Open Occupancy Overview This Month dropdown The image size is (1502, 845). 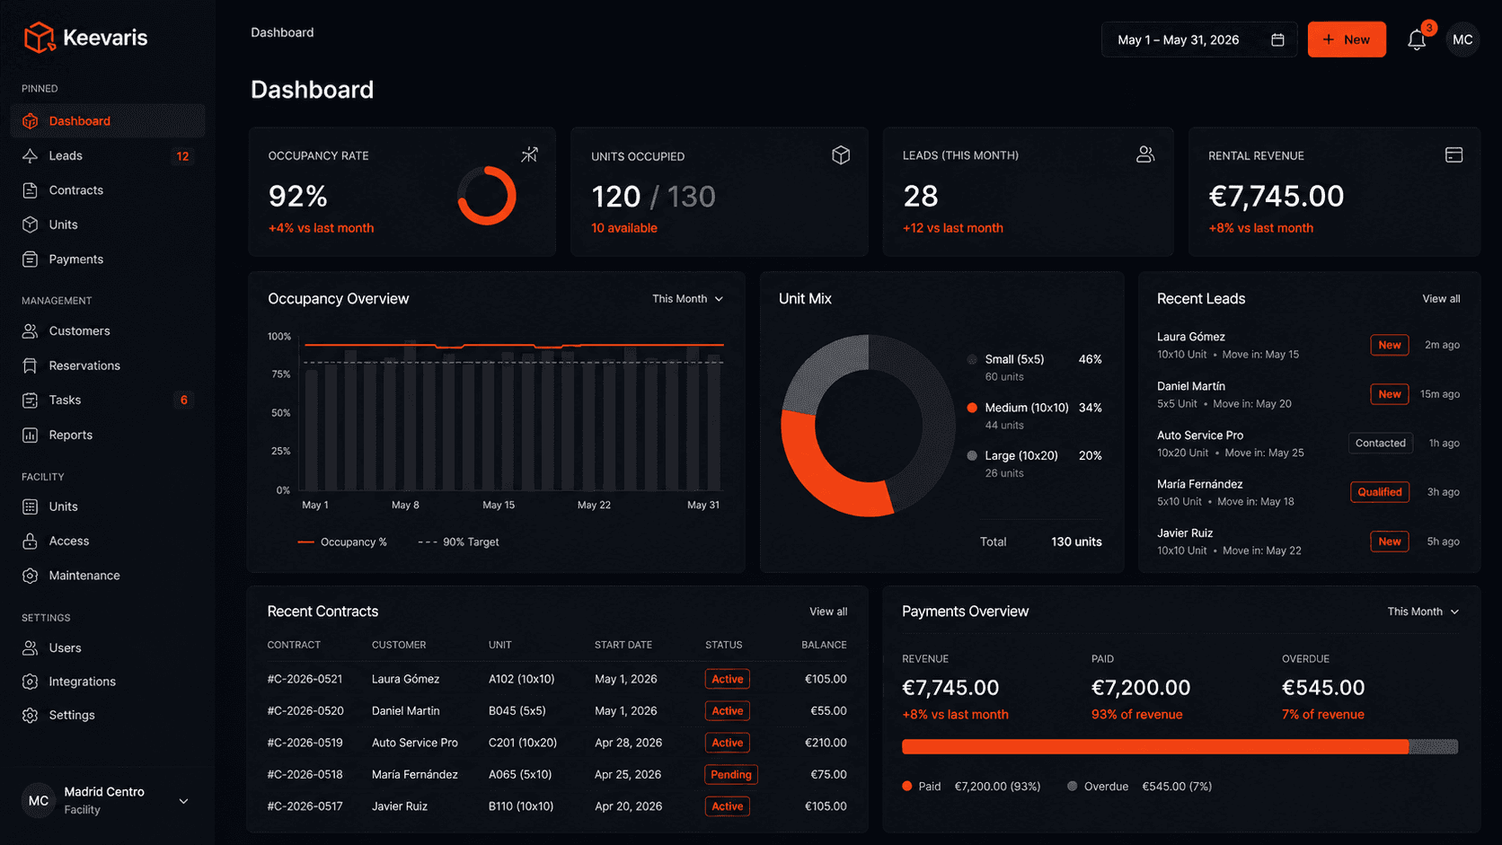pyautogui.click(x=687, y=299)
